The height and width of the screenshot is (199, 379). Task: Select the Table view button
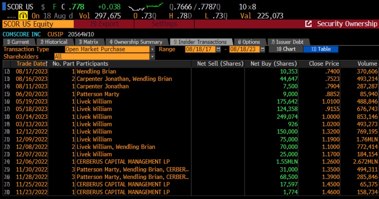click(x=321, y=49)
